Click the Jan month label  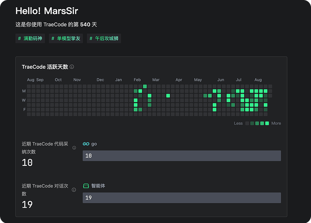[119, 80]
